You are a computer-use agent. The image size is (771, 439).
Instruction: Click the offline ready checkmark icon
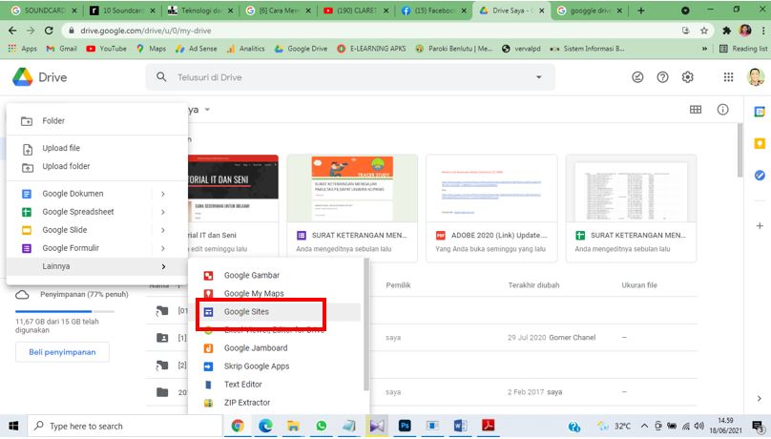click(637, 77)
